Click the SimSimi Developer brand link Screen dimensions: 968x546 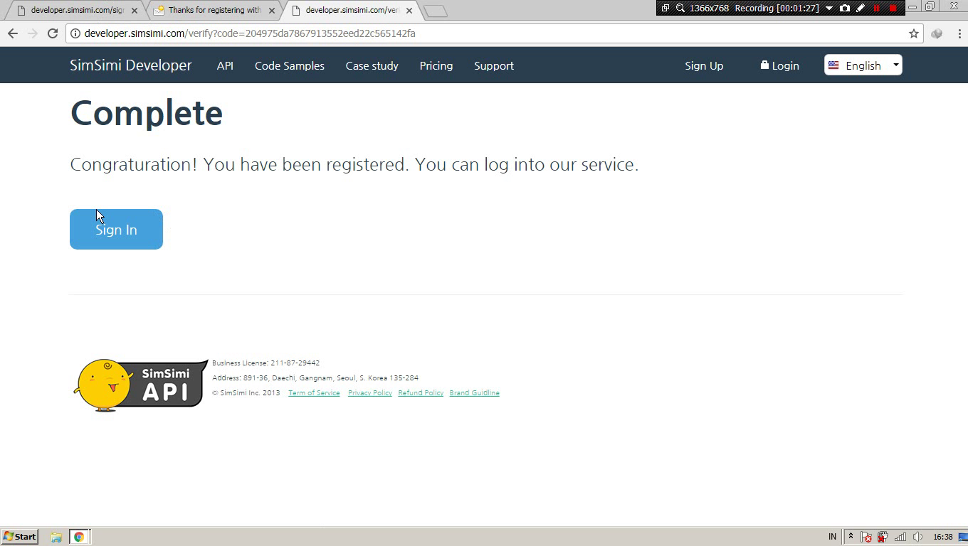pyautogui.click(x=131, y=65)
